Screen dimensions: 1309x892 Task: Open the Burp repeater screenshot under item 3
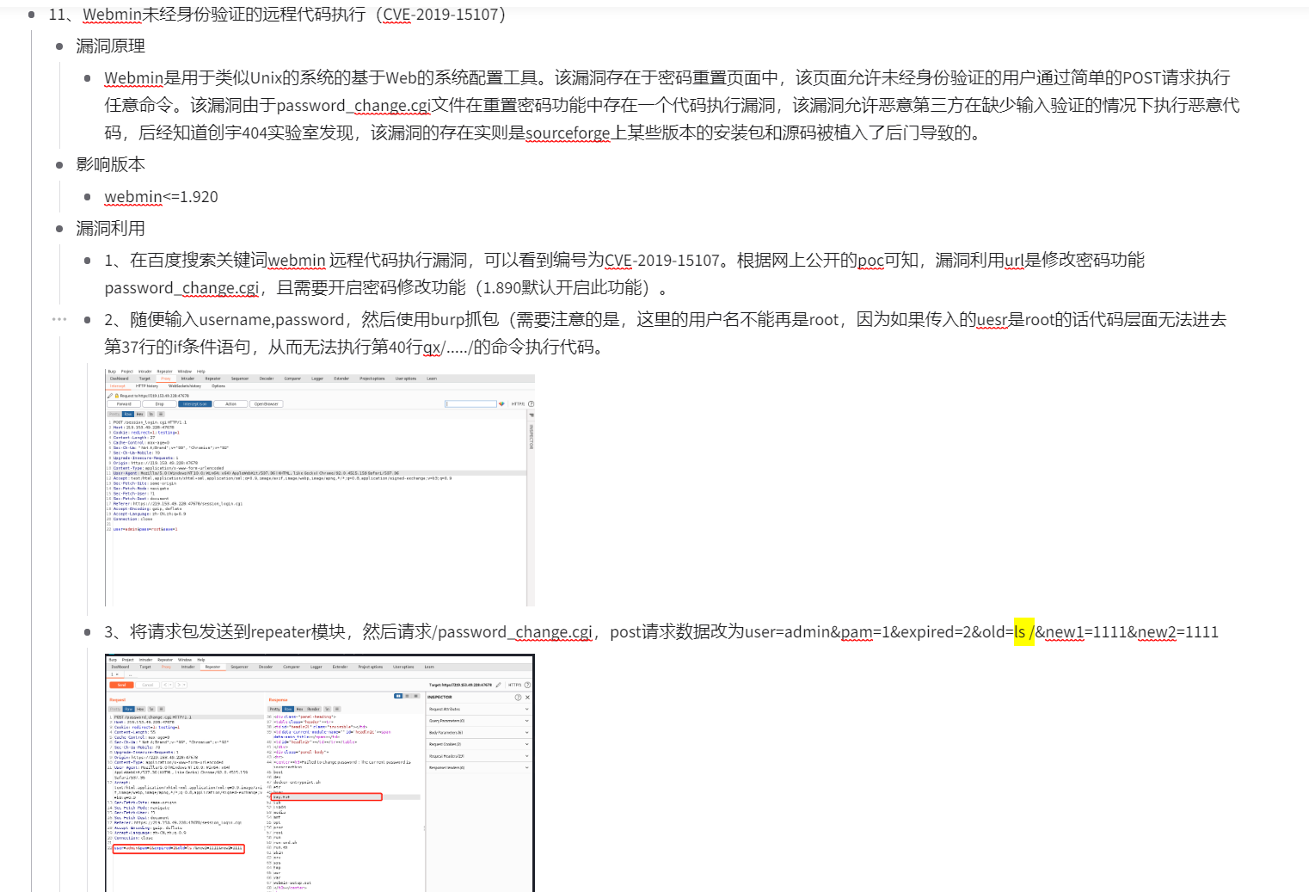point(320,773)
